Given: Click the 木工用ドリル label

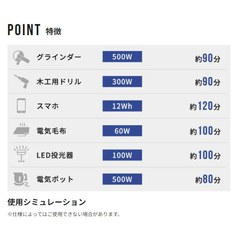Looking at the screenshot, I should click(58, 81).
